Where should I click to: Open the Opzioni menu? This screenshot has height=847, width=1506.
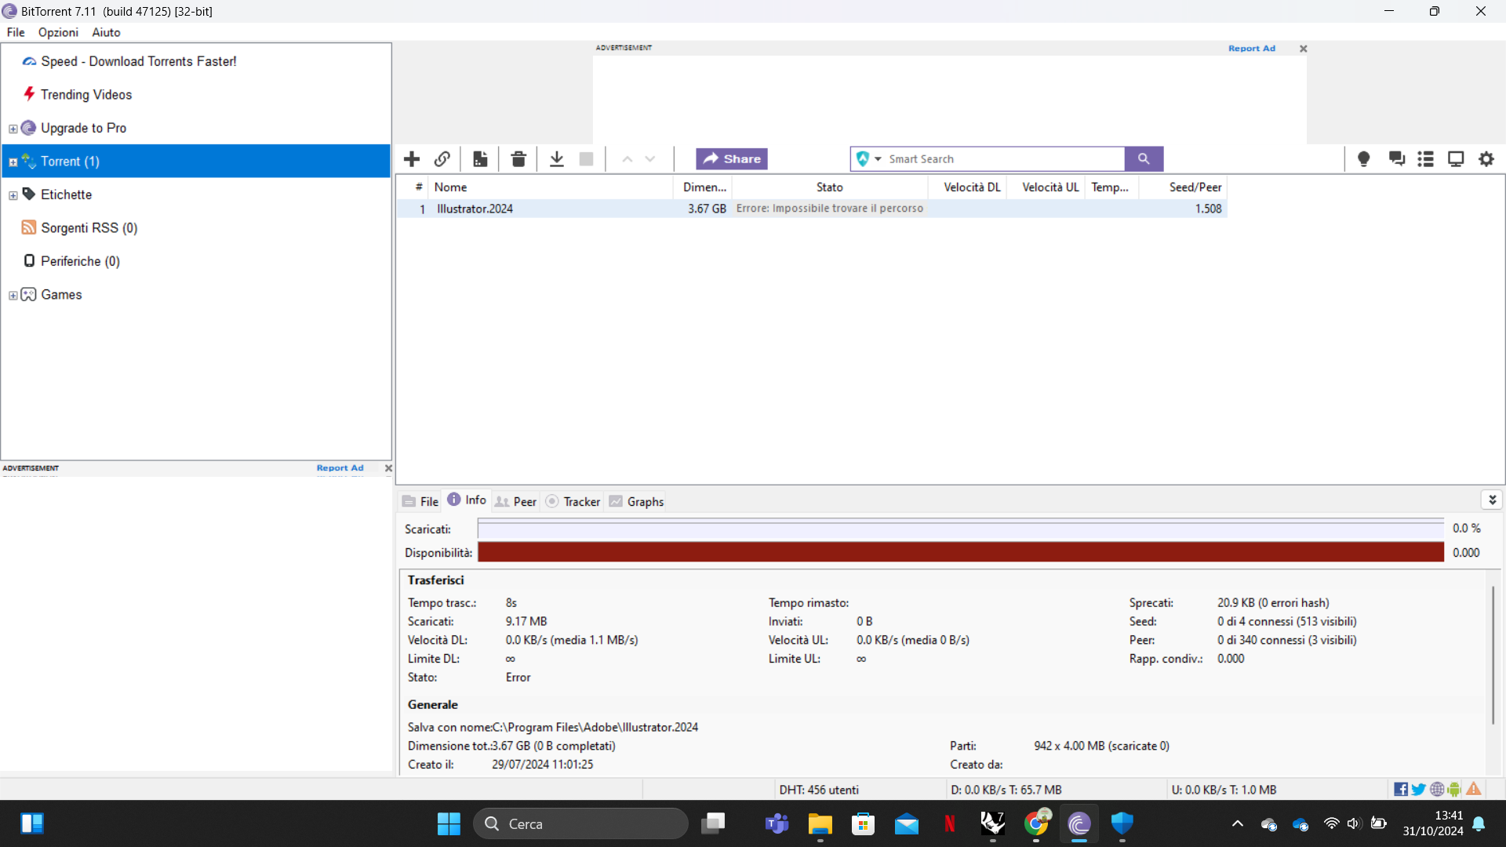pos(58,32)
